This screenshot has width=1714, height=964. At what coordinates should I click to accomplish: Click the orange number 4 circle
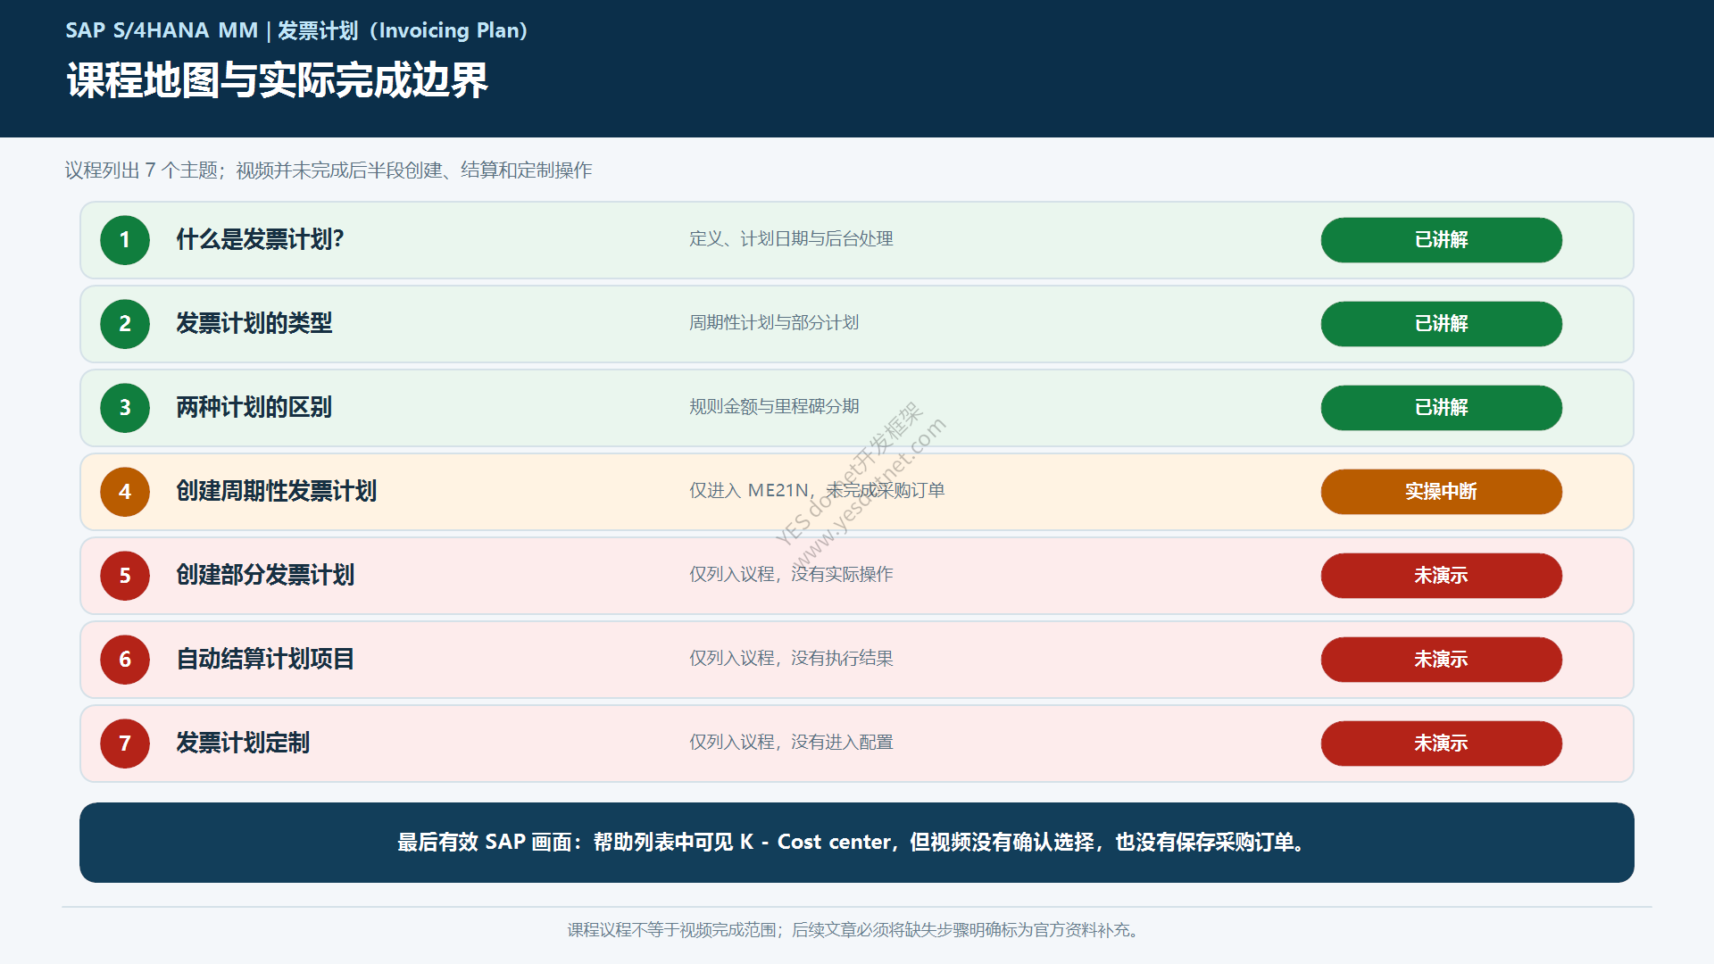[x=125, y=492]
